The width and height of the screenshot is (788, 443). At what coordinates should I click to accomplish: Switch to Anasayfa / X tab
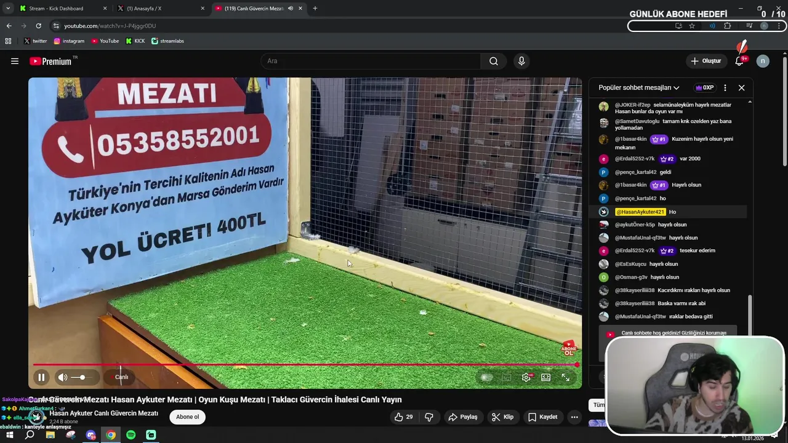pyautogui.click(x=160, y=9)
